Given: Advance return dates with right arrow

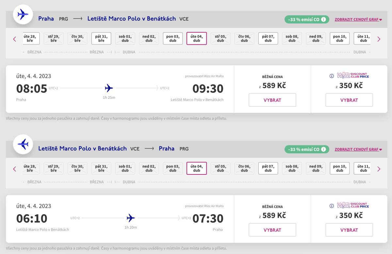Looking at the screenshot, I should (x=379, y=169).
